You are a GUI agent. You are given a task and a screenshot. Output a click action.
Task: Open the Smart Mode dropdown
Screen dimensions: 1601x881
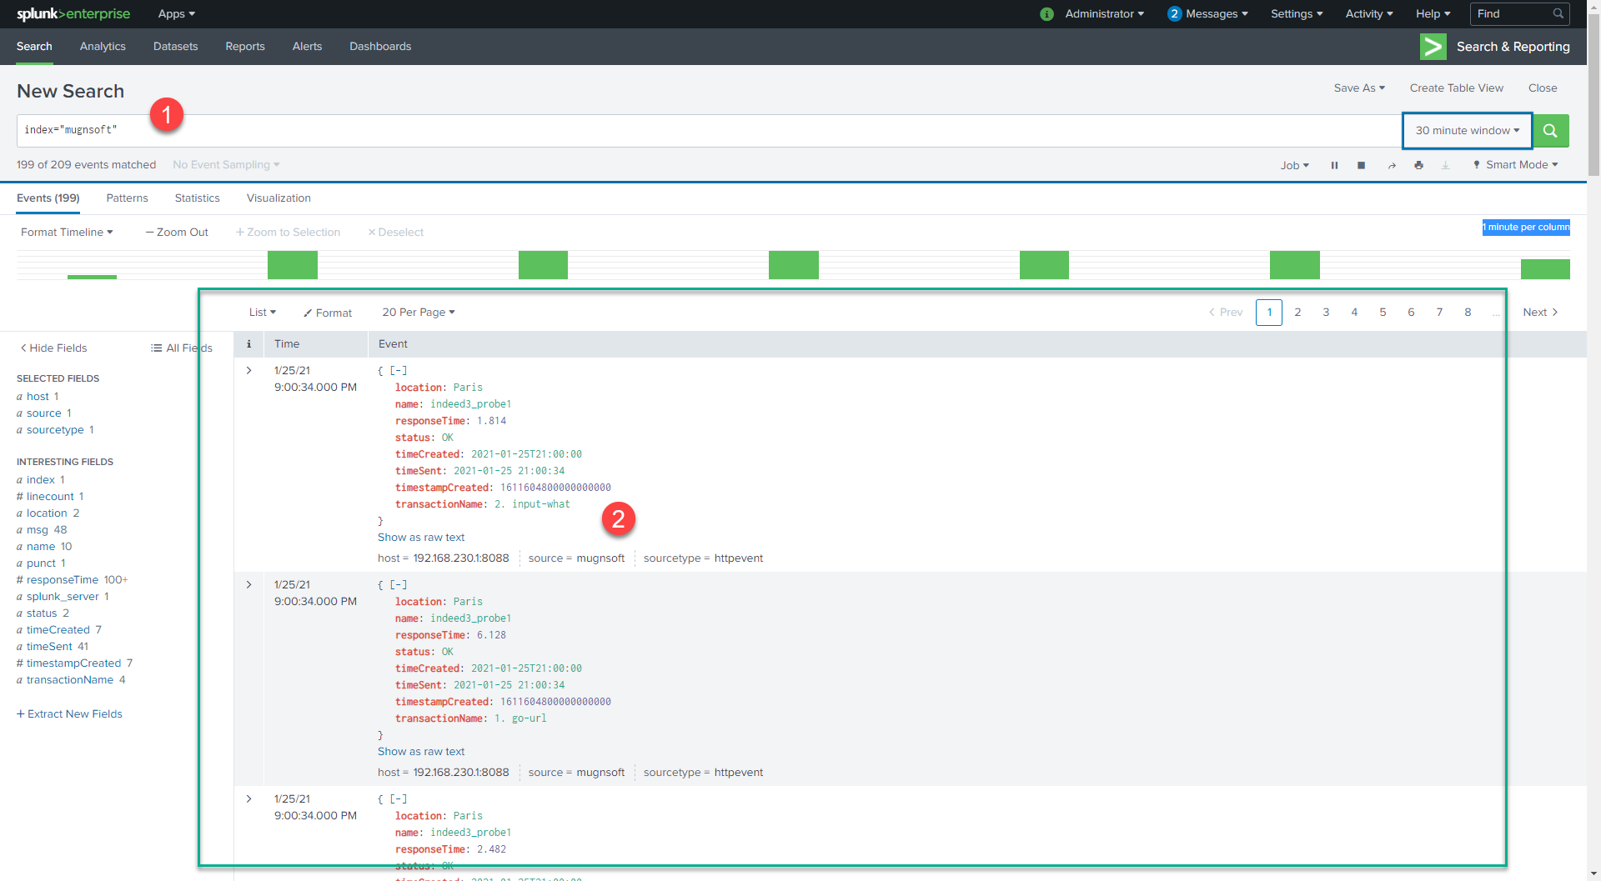1515,165
